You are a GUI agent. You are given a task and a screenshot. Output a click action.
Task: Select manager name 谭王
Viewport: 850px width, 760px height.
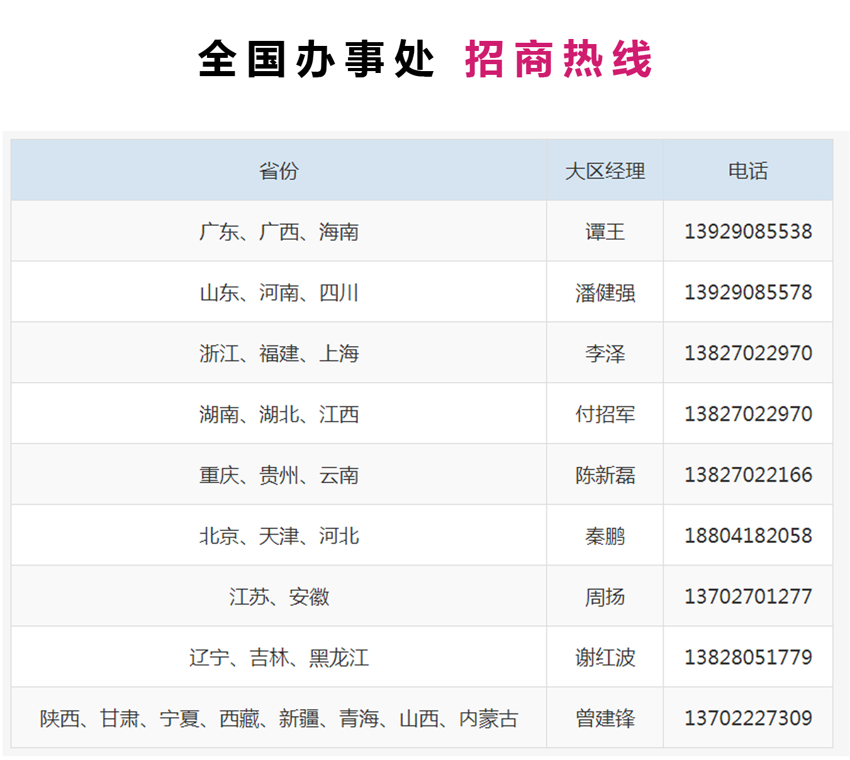click(605, 232)
